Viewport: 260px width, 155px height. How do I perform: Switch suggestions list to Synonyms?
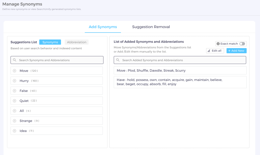(x=50, y=42)
